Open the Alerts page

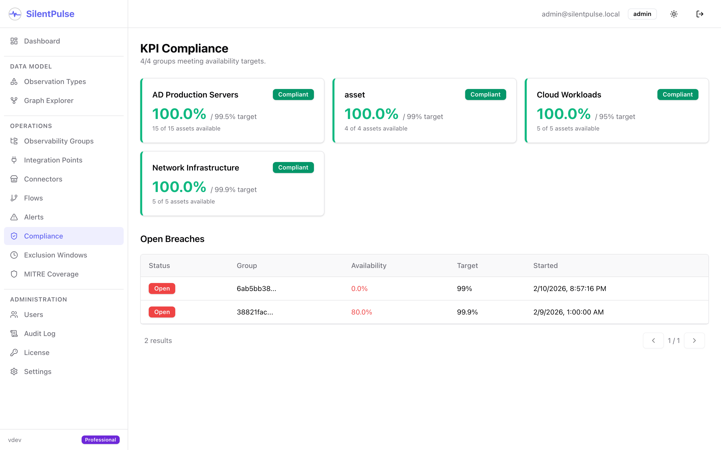click(x=64, y=217)
